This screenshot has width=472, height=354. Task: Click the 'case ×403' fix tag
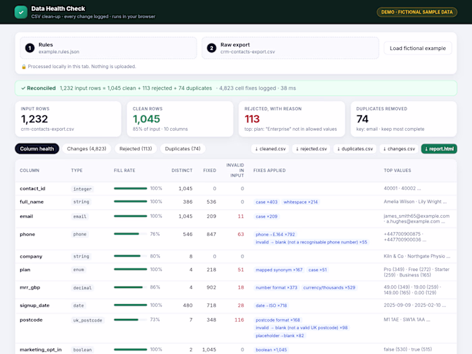tap(266, 202)
